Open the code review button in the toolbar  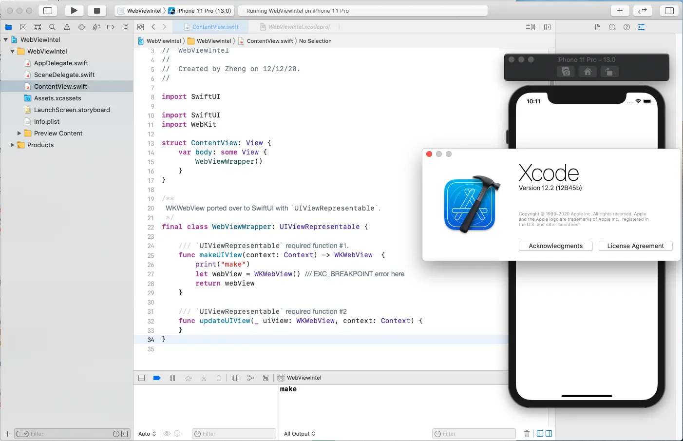pos(643,10)
